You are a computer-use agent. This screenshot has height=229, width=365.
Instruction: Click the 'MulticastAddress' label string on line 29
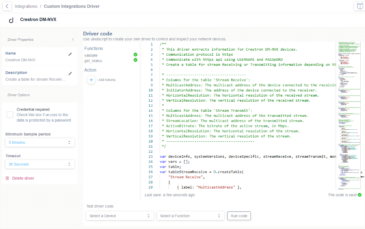pos(215,187)
